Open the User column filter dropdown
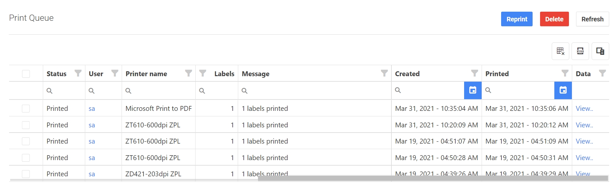 pos(115,73)
